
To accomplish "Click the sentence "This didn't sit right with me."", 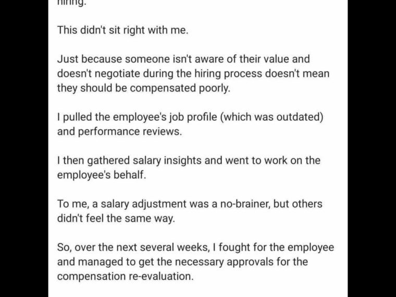I will 123,30.
